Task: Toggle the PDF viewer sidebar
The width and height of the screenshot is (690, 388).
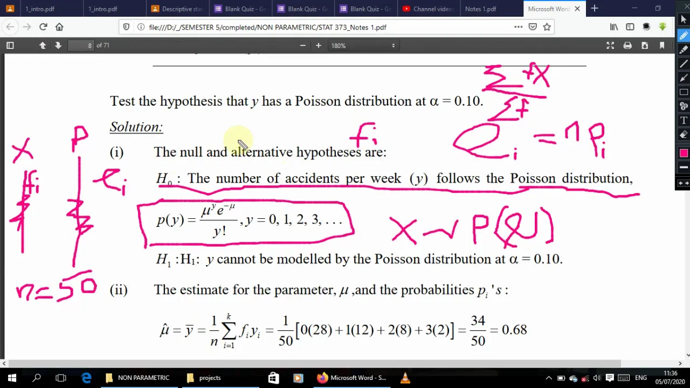Action: click(10, 46)
